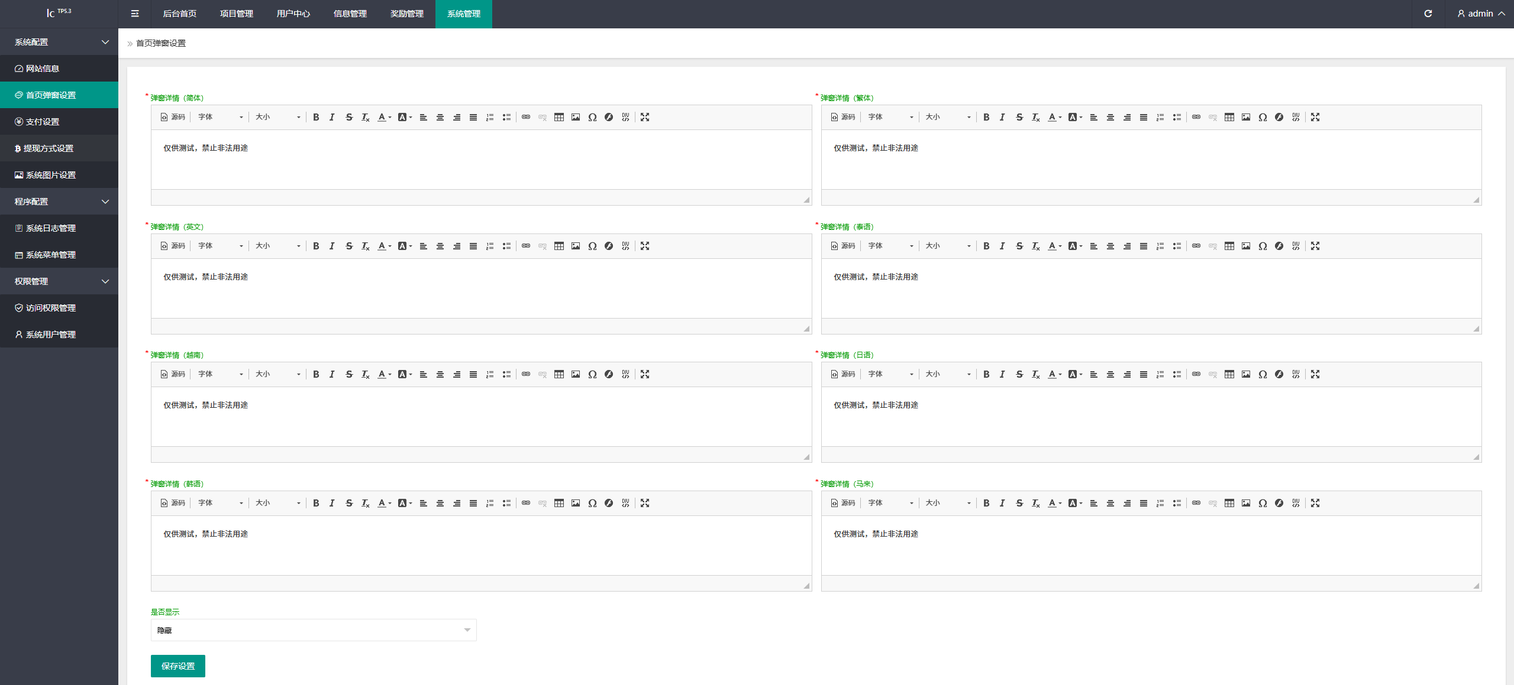Insert image in the 越南 editor toolbar
This screenshot has height=685, width=1514.
point(576,374)
